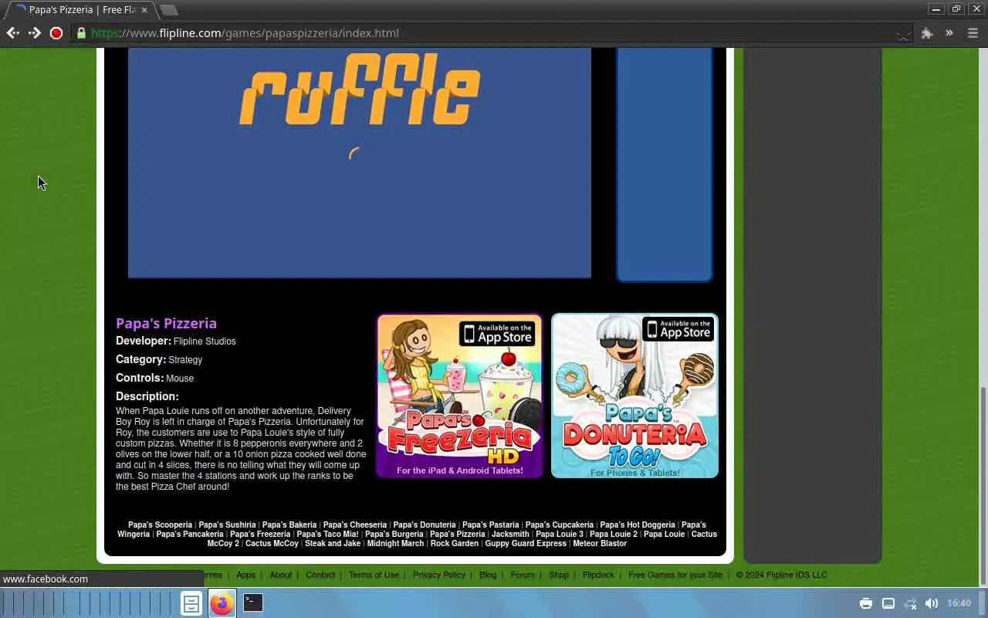Open file manager from the taskbar

click(x=191, y=603)
